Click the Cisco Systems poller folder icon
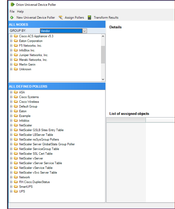The height and width of the screenshot is (209, 175). (x=16, y=97)
